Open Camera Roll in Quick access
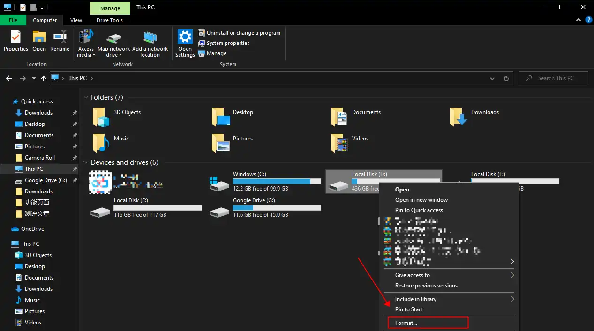Screen dimensions: 594x331 (40, 158)
